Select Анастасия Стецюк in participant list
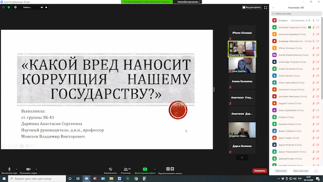Screen dimensions: 323x182 [x=296, y=89]
